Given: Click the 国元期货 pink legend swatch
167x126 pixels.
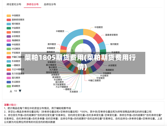Looking at the screenshot, I should click(9, 78).
